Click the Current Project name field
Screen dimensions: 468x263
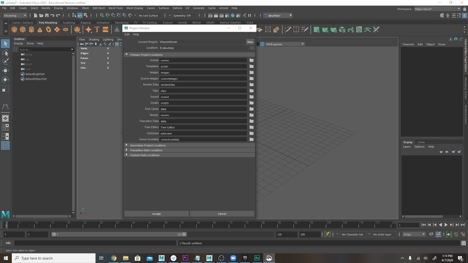click(x=202, y=42)
